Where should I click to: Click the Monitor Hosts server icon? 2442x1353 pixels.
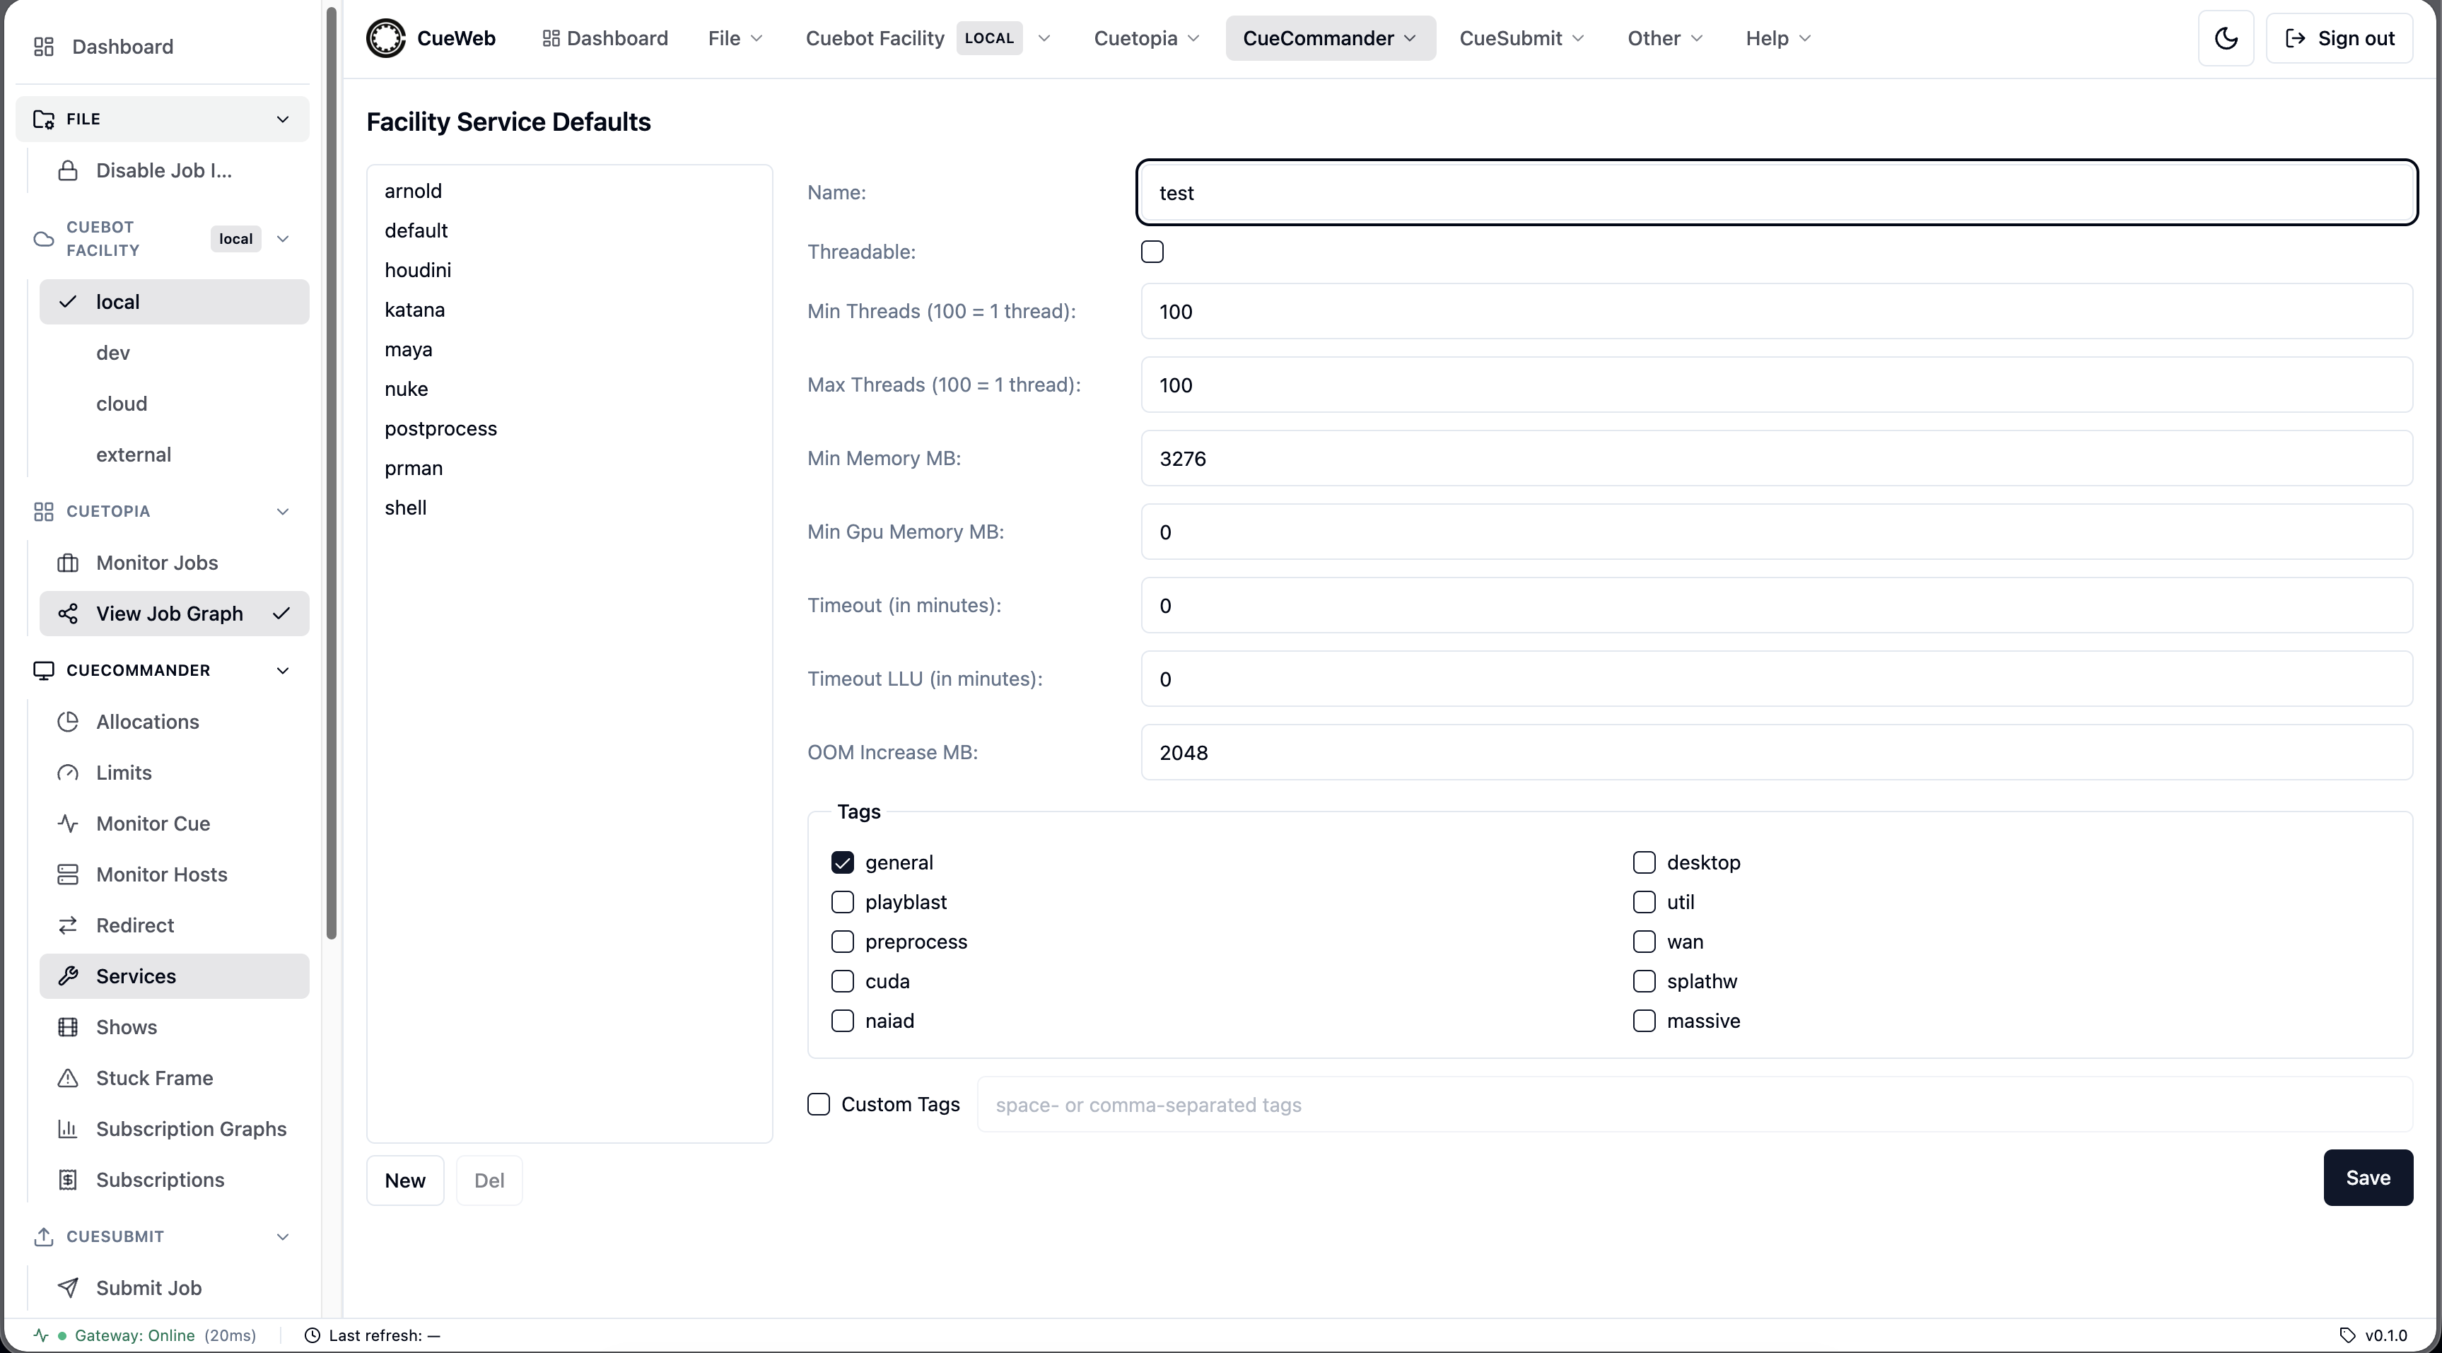click(x=67, y=874)
